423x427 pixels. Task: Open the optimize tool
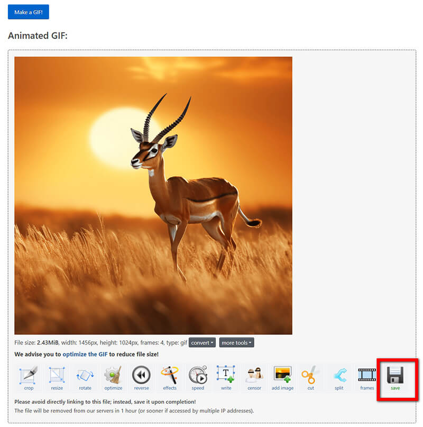click(113, 378)
